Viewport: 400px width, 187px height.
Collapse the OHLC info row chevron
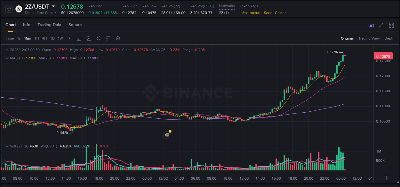[x=6, y=50]
